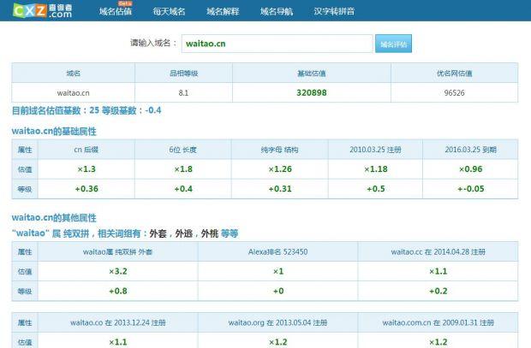The height and width of the screenshot is (348, 531).
Task: Select the waitao.co 2013.12.24 注册 cell
Action: [x=118, y=322]
